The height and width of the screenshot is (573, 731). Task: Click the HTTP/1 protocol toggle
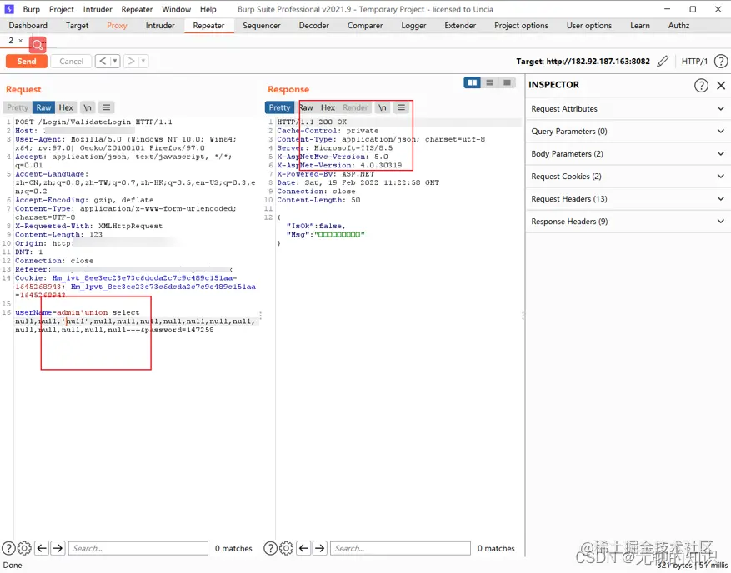pyautogui.click(x=694, y=62)
